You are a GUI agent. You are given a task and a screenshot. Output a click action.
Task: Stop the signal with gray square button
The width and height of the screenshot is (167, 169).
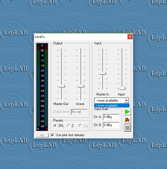[x=127, y=128]
